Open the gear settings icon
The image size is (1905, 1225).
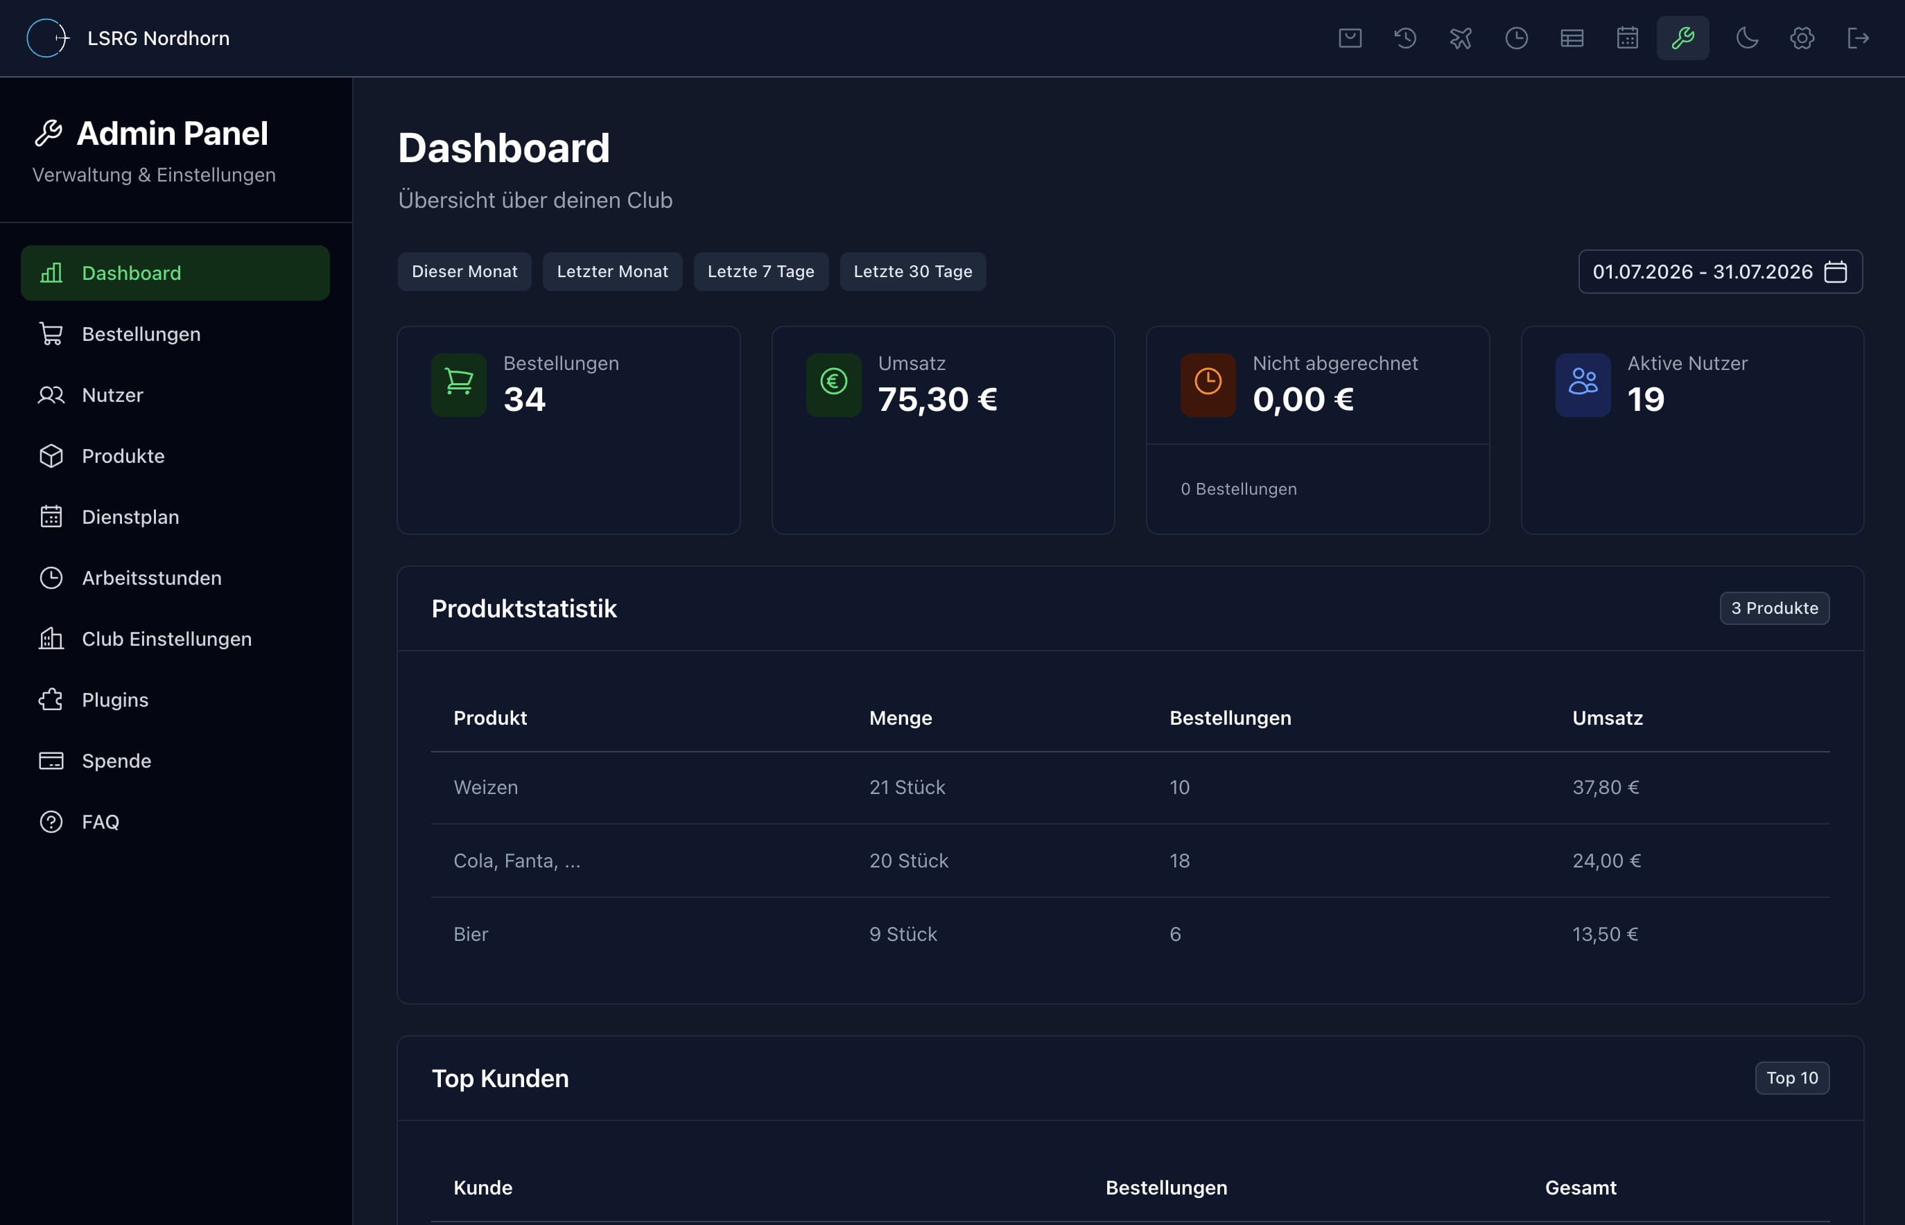click(x=1802, y=38)
